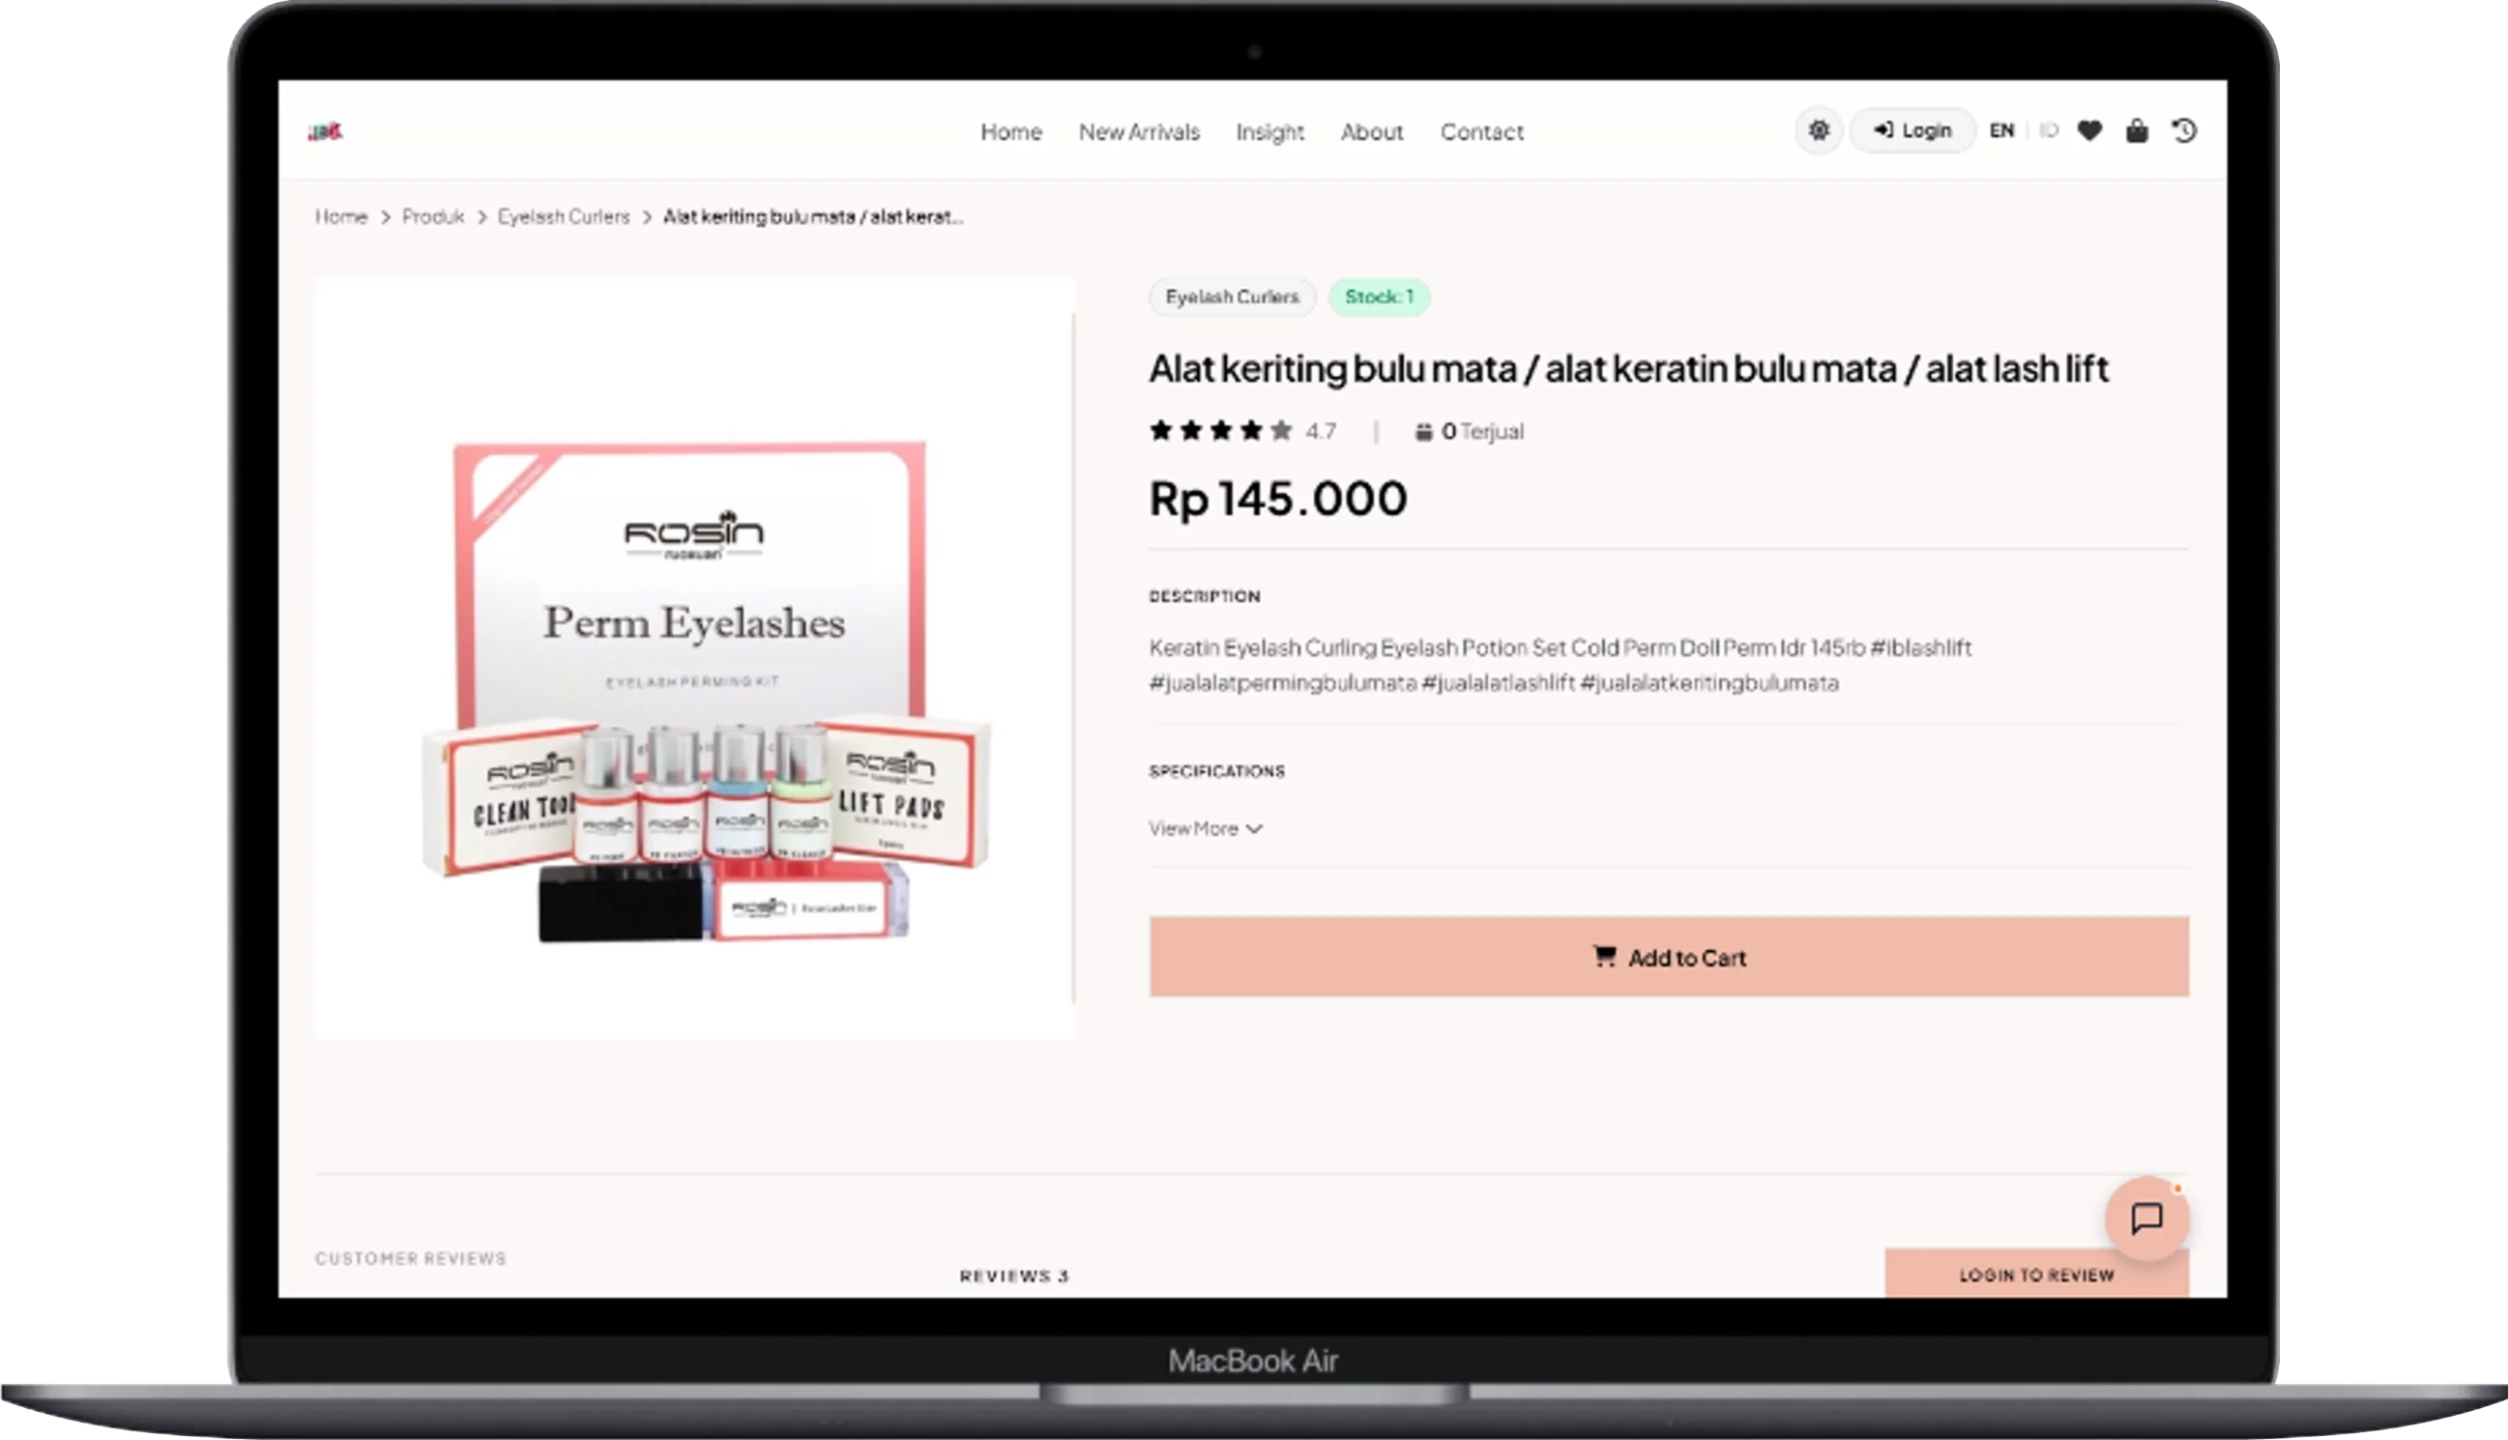Click the Login button

pos(1912,130)
